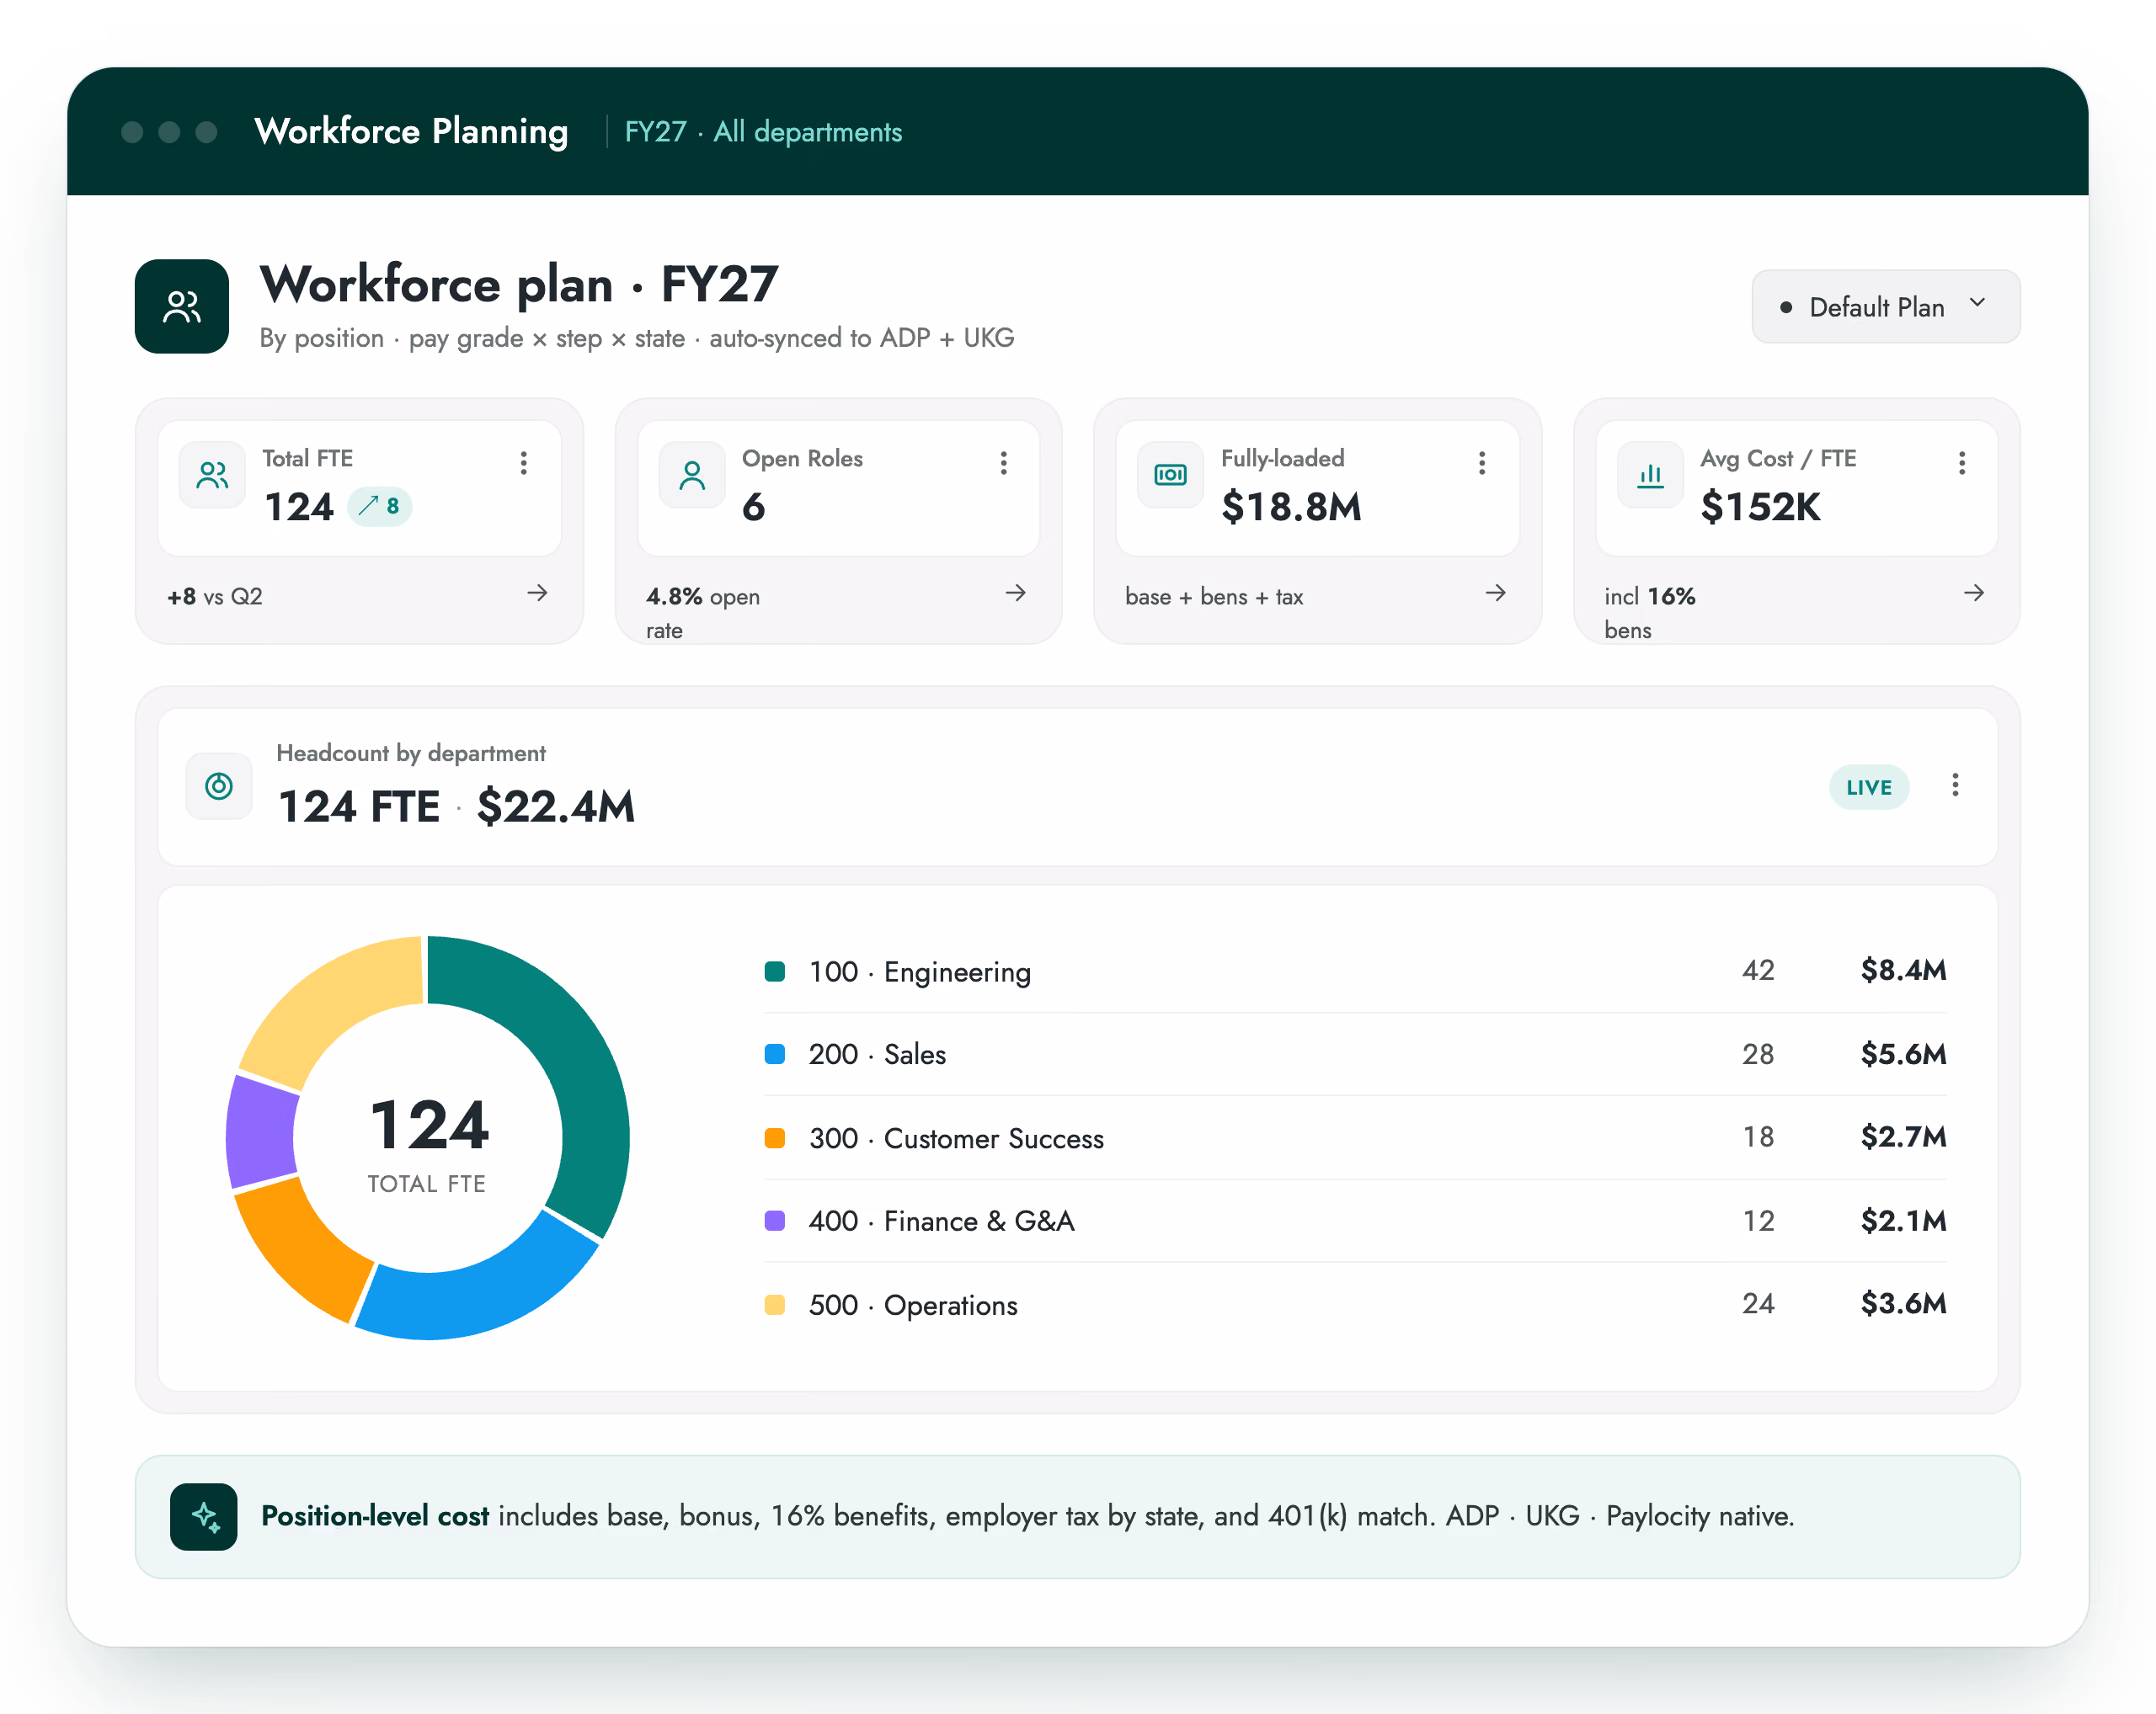This screenshot has height=1714, width=2156.
Task: Click the Total FTE people icon
Action: click(212, 475)
